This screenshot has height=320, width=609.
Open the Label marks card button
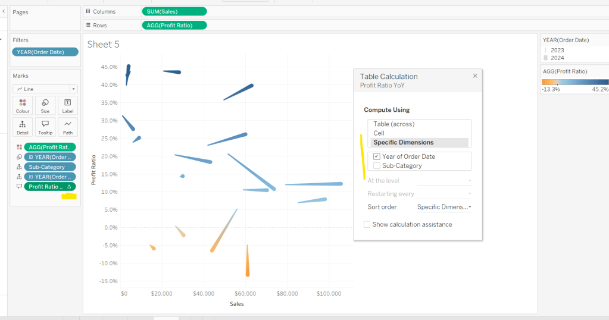tap(67, 105)
